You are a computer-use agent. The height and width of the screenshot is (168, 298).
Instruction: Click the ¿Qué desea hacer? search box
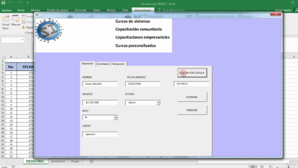(173, 10)
